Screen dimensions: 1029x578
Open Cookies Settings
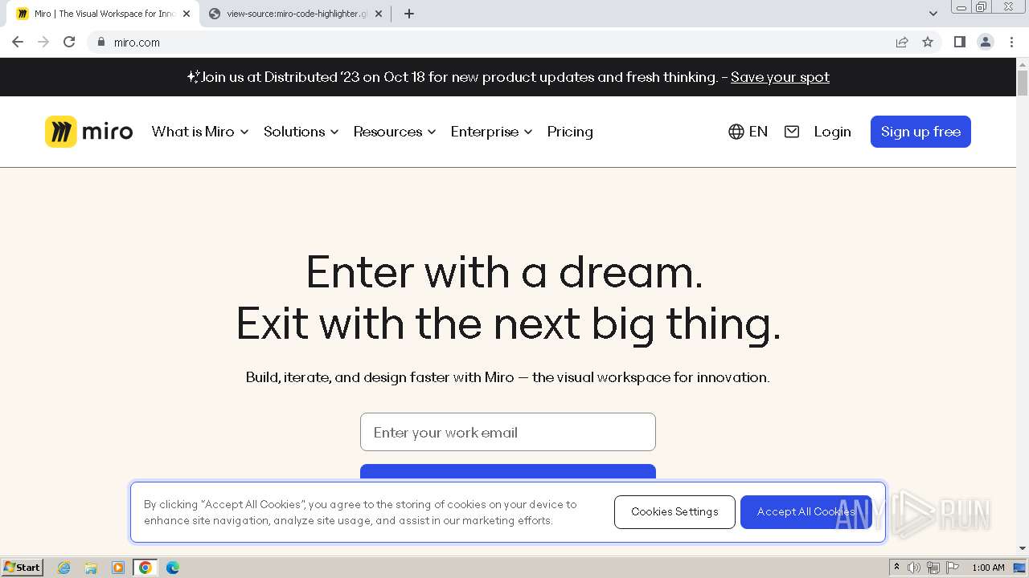674,512
